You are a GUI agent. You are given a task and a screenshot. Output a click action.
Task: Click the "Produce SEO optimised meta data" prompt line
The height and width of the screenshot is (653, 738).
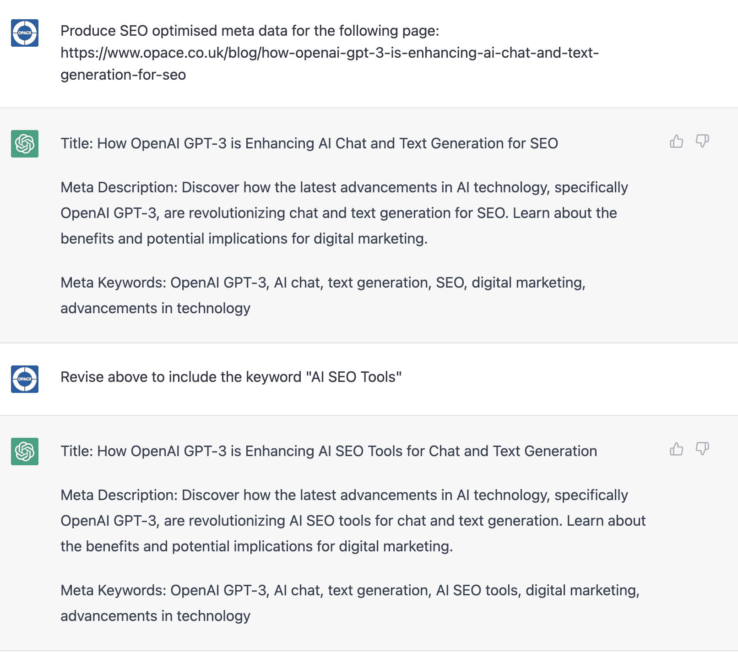[x=250, y=31]
